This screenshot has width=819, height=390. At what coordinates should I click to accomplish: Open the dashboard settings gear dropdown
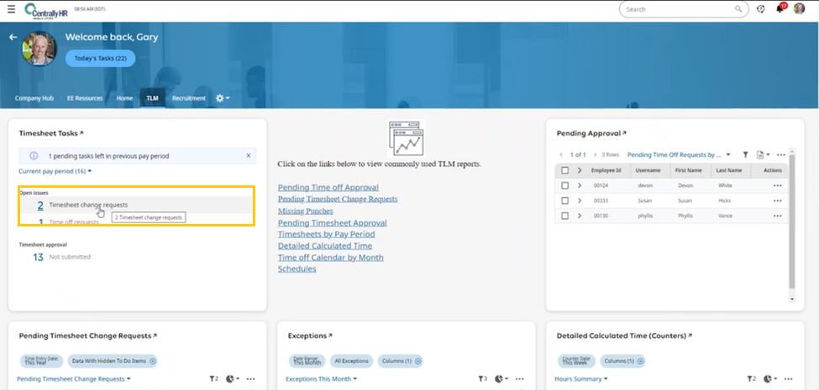click(223, 98)
